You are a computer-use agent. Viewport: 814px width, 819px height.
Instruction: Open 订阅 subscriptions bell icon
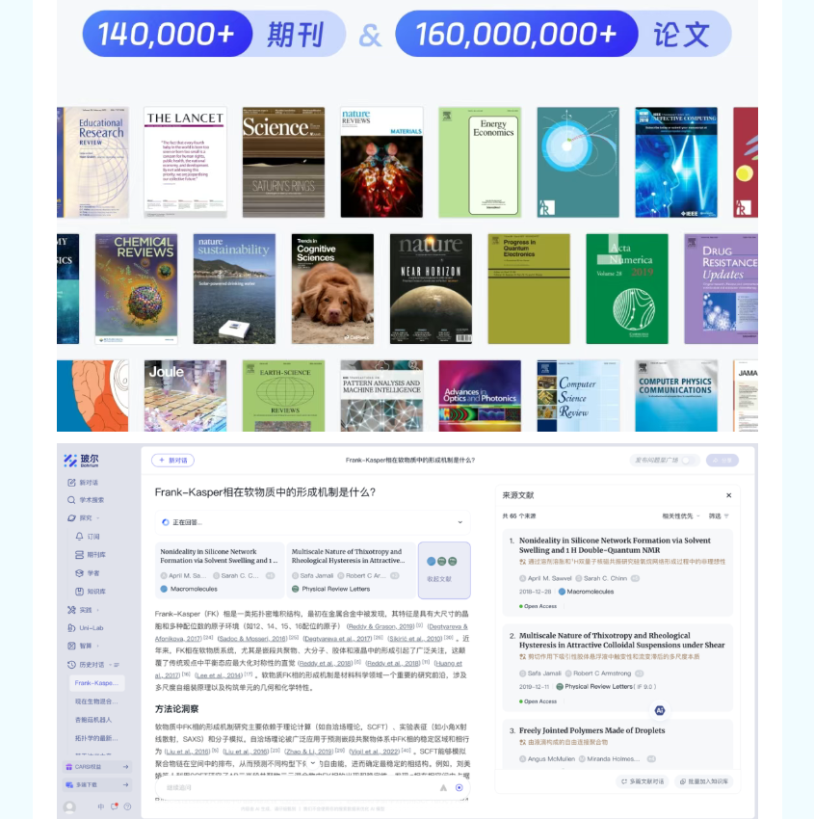point(79,536)
